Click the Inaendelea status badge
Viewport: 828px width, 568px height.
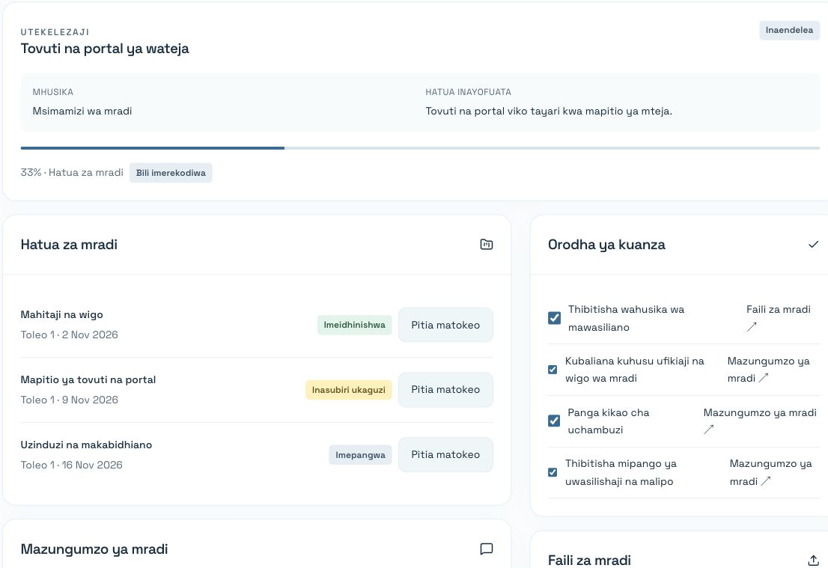coord(790,30)
